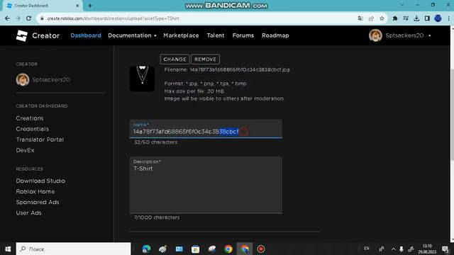
Task: Open the Roadmap navigation item
Action: point(275,35)
